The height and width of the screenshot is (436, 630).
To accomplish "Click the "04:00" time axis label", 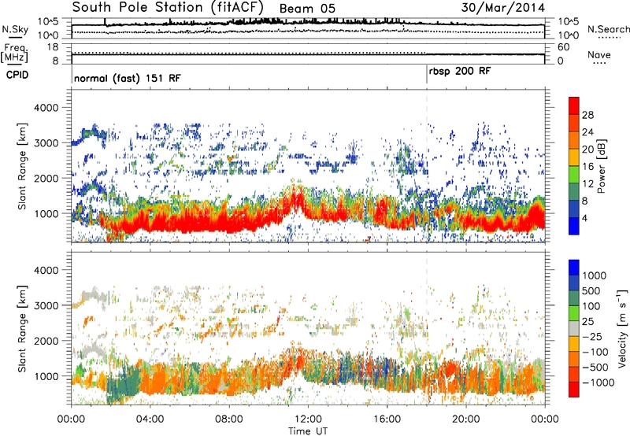I will click(x=150, y=419).
